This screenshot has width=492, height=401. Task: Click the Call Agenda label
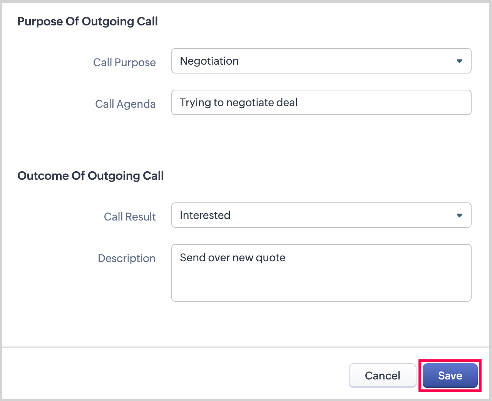tap(126, 104)
